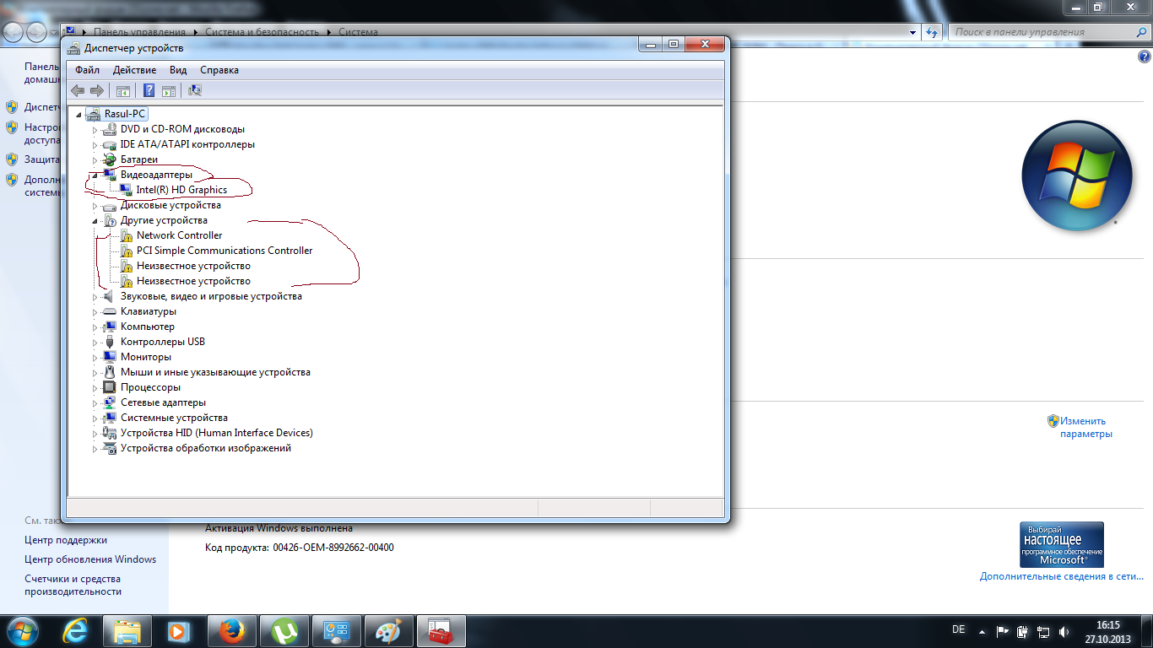Click the genuine Microsoft software badge
The height and width of the screenshot is (648, 1153).
pyautogui.click(x=1061, y=544)
